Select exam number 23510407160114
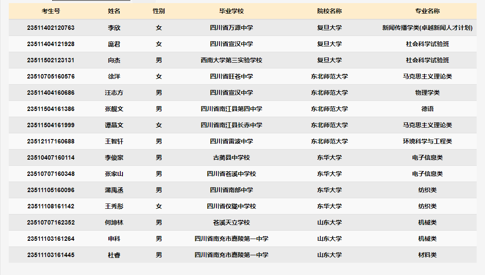Viewport: 485px width, 275px height. (51, 157)
